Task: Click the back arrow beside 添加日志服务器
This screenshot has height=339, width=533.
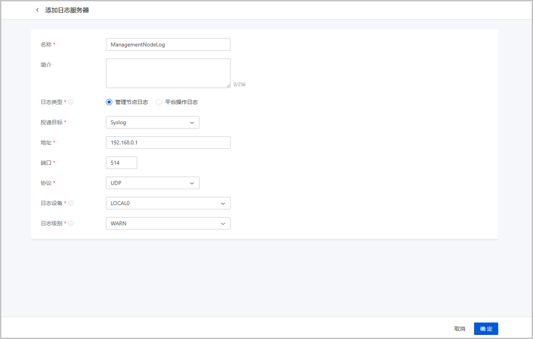Action: pos(37,10)
